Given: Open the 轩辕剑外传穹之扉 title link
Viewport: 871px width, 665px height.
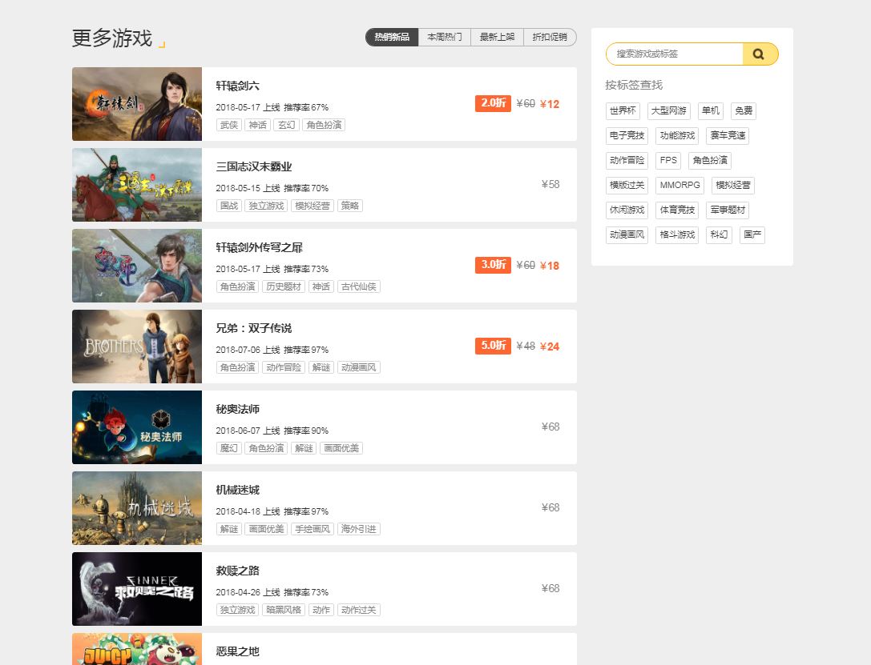Looking at the screenshot, I should (x=260, y=247).
